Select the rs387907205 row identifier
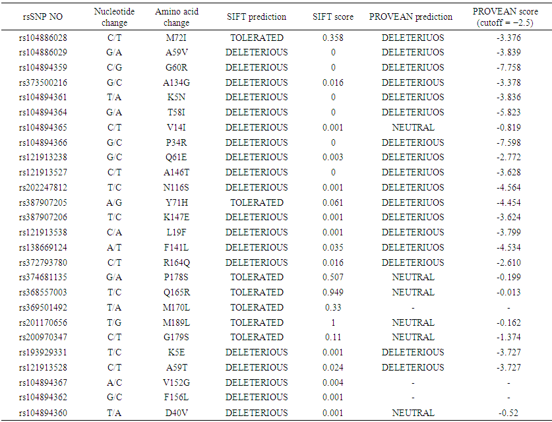This screenshot has height=422, width=552. [x=42, y=202]
